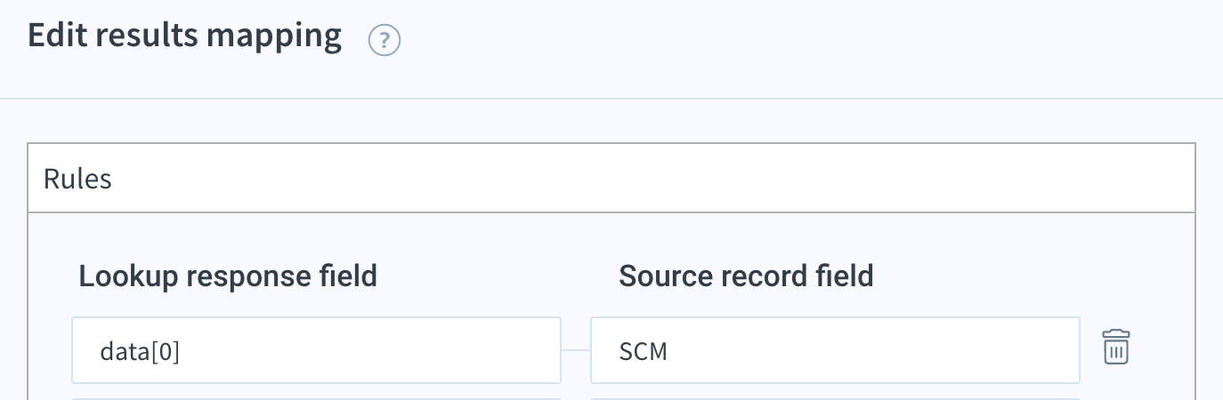
Task: Click empty space right of Rules label
Action: [x=650, y=179]
